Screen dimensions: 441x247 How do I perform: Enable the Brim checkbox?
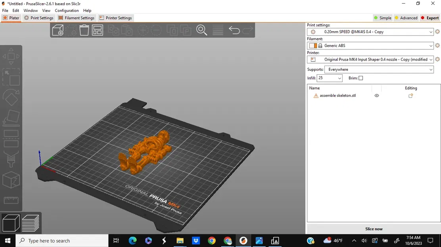pyautogui.click(x=361, y=78)
